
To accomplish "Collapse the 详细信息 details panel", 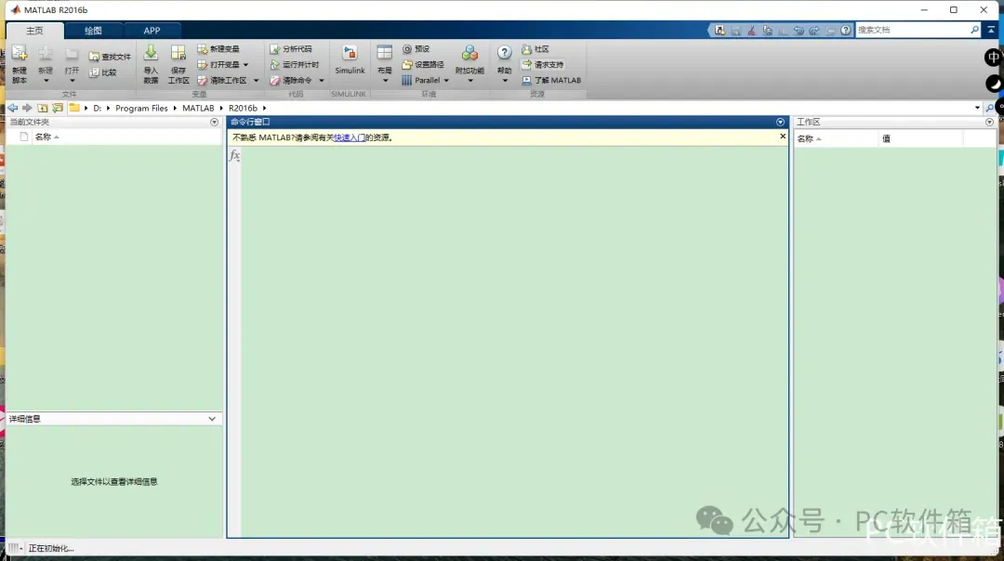I will (x=212, y=419).
